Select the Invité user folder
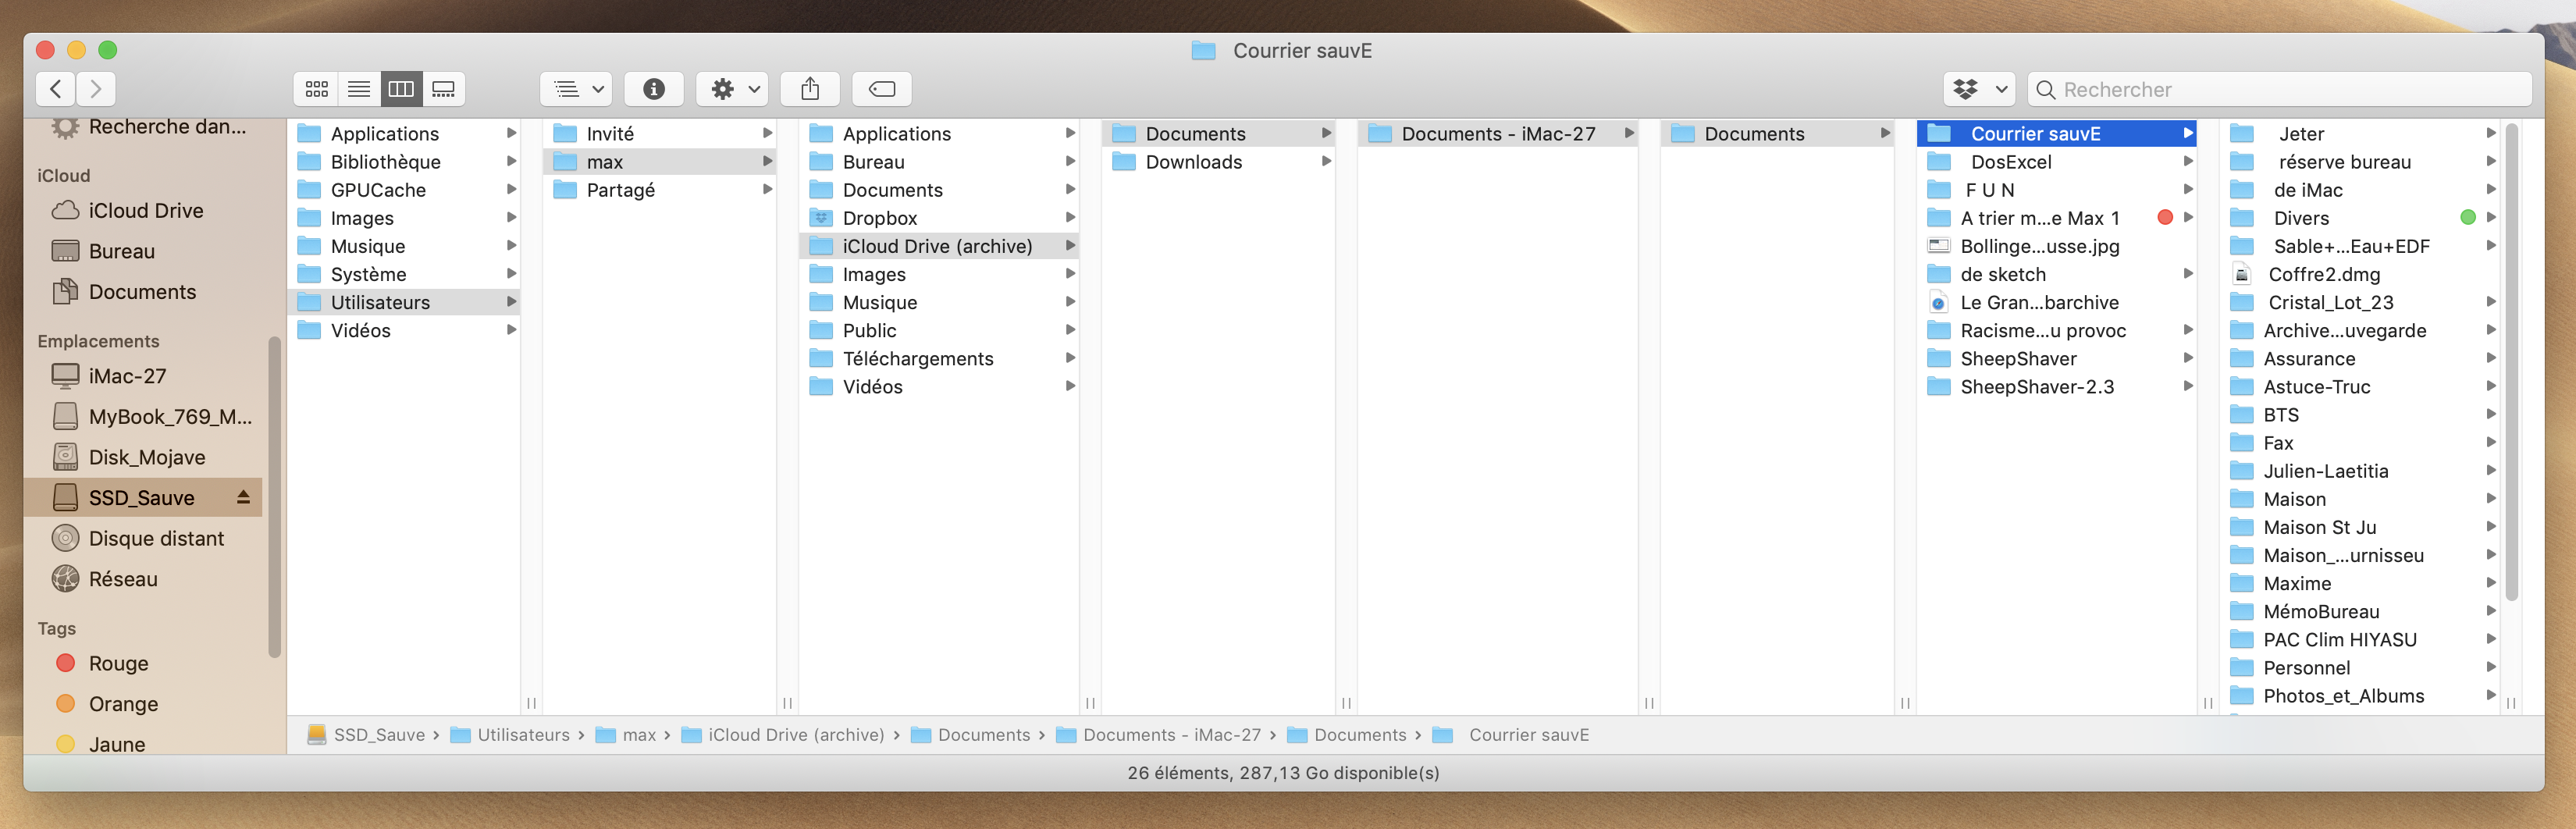Screen dimensions: 2576x829 pos(660,134)
